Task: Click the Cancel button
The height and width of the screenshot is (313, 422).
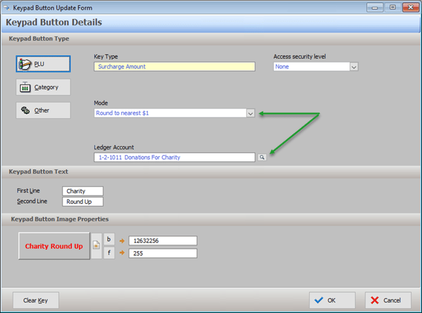Action: pos(388,300)
